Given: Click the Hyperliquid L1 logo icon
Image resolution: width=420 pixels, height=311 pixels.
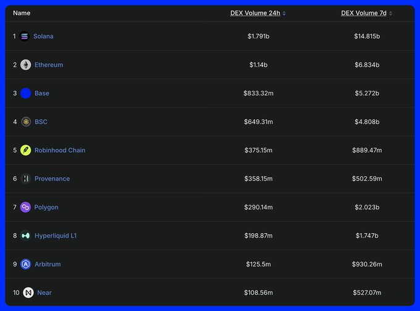Looking at the screenshot, I should (x=26, y=236).
